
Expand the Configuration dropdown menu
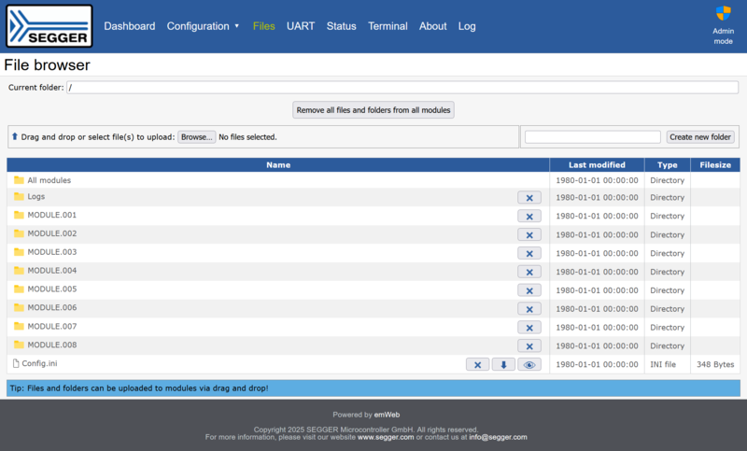pos(203,26)
